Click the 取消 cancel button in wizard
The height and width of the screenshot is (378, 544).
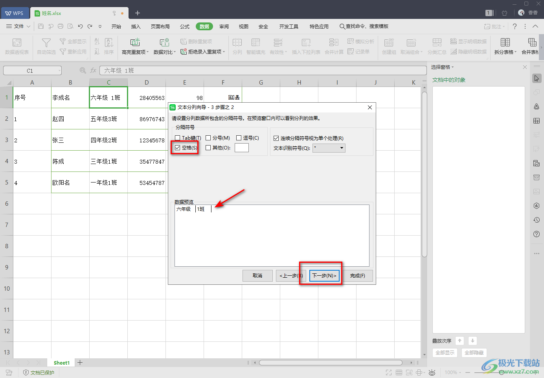(257, 276)
